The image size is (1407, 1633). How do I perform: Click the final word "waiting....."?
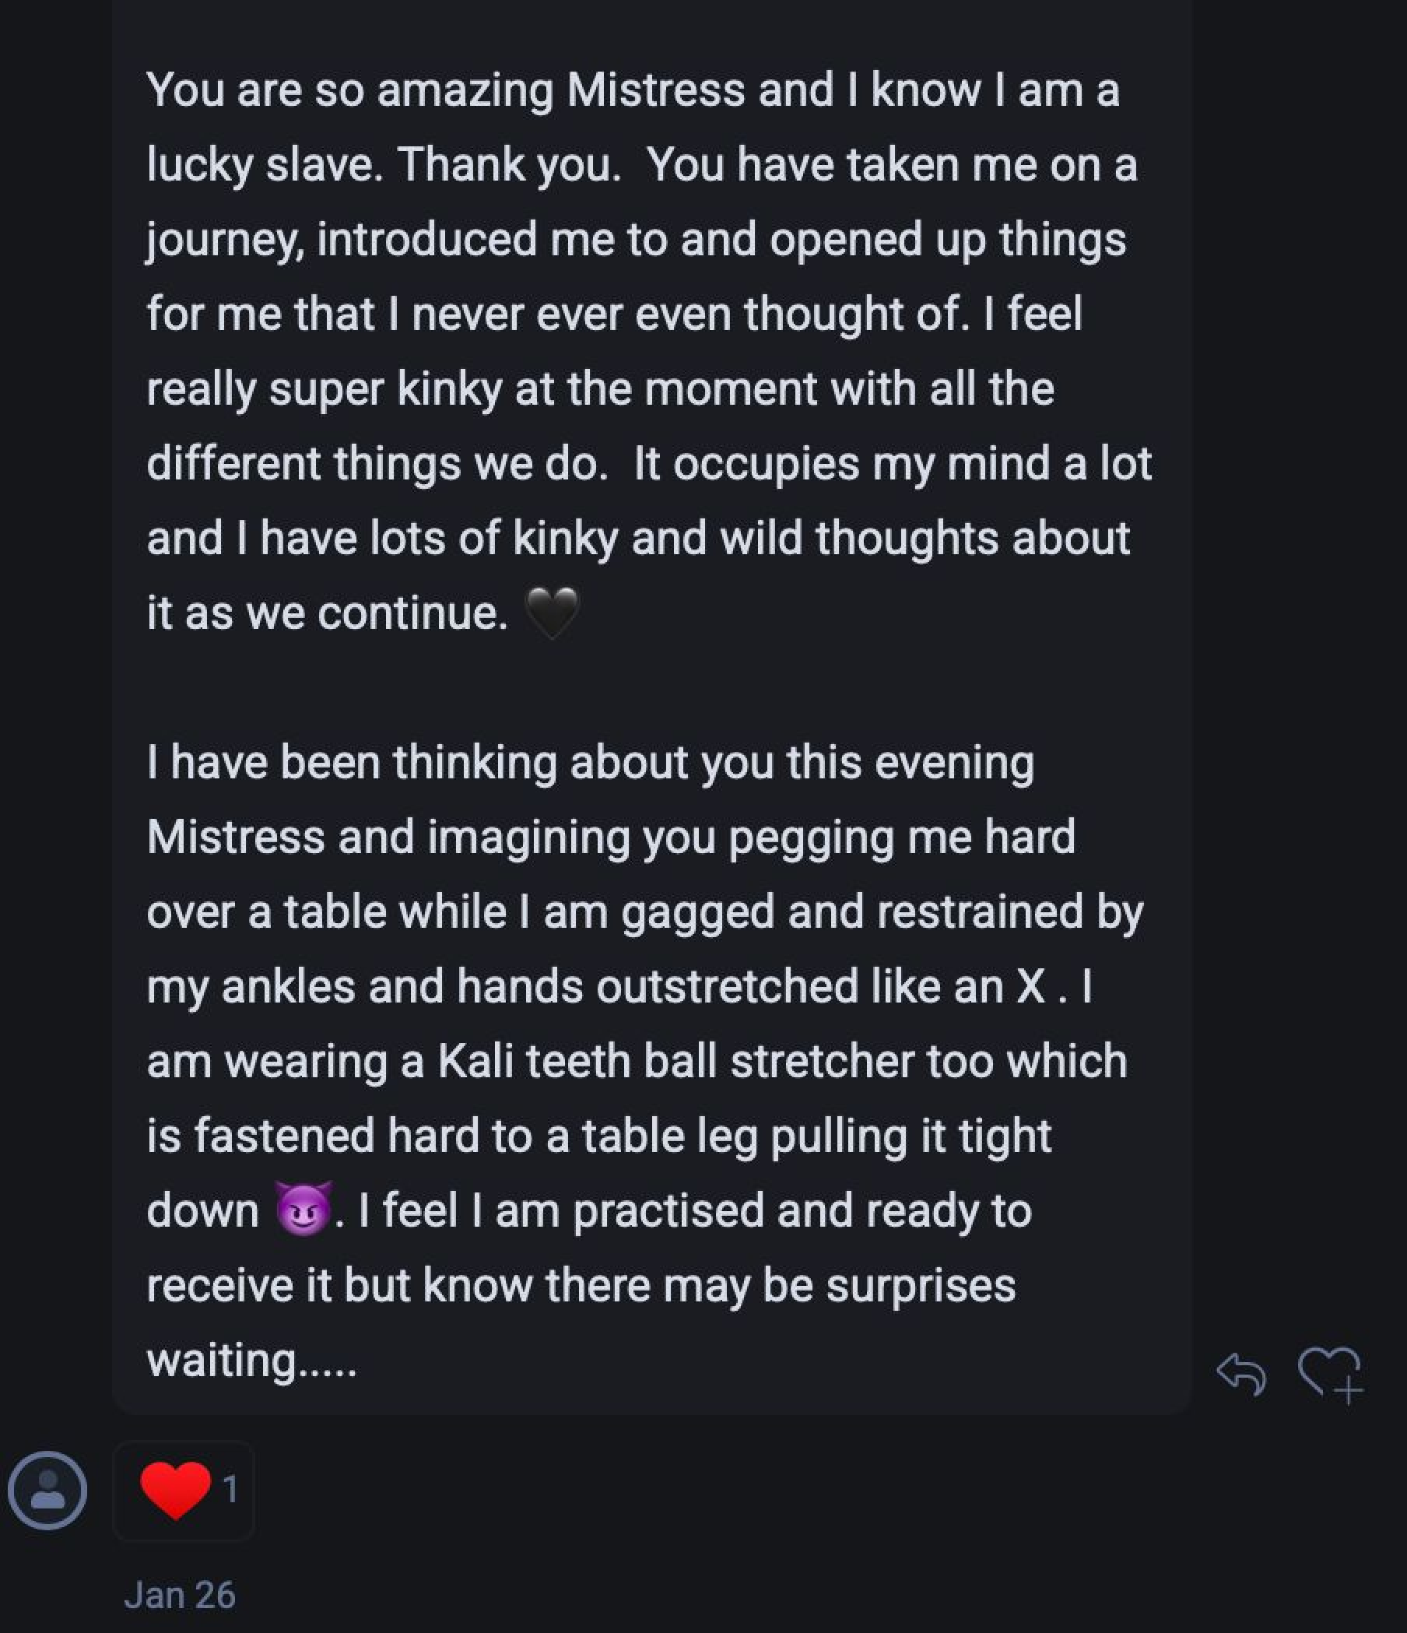(x=252, y=1360)
